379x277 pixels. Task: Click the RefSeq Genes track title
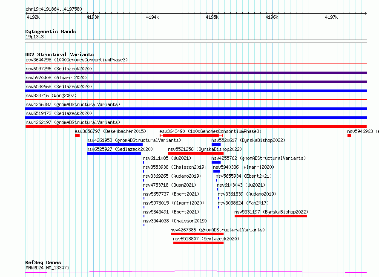pyautogui.click(x=43, y=263)
